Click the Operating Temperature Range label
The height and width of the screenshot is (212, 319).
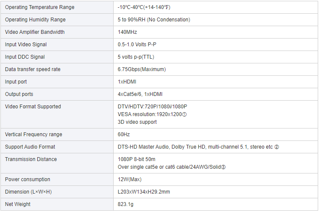[40, 7]
